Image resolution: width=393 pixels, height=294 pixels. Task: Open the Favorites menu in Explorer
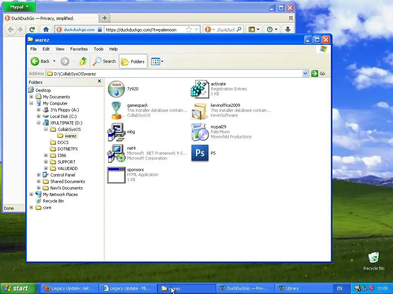point(79,49)
